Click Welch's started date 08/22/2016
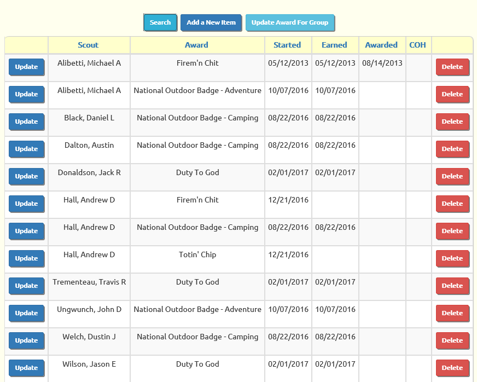The image size is (477, 382). point(288,337)
